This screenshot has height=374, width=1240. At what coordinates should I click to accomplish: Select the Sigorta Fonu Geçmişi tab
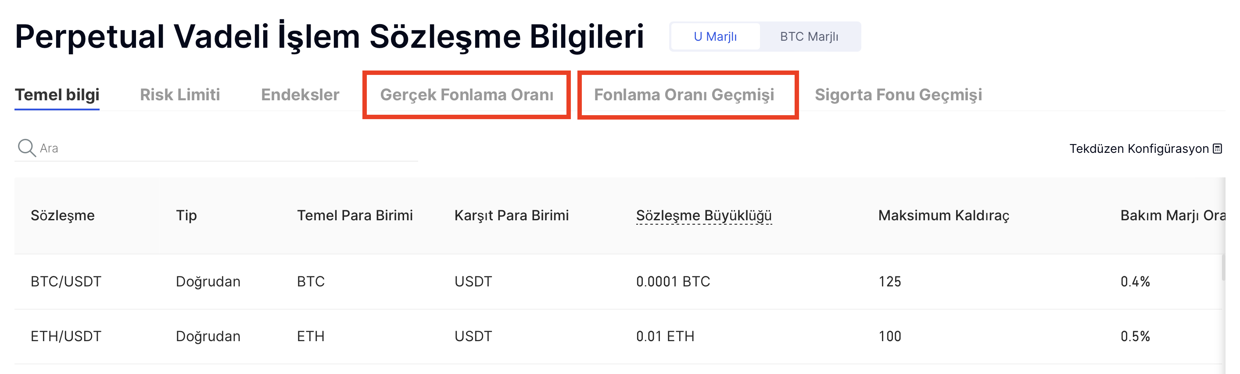tap(898, 95)
